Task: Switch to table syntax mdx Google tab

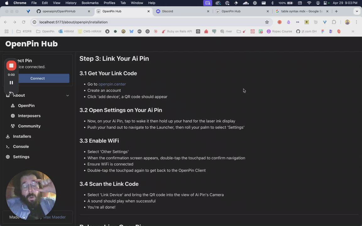Action: [x=302, y=11]
